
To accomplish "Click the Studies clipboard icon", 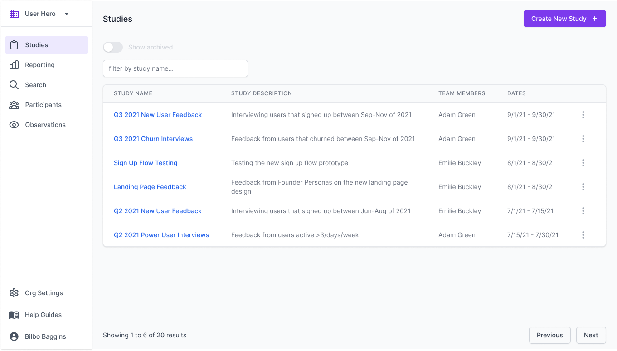I will coord(14,45).
